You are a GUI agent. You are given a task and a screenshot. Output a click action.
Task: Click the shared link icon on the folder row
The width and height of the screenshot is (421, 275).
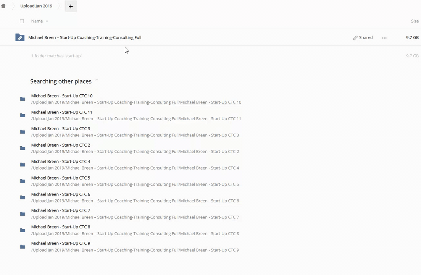point(355,38)
